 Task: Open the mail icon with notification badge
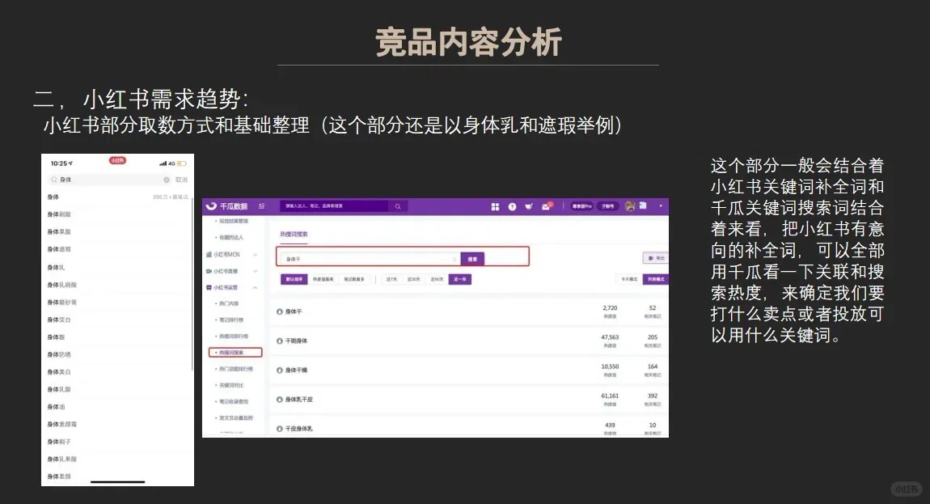(x=547, y=206)
